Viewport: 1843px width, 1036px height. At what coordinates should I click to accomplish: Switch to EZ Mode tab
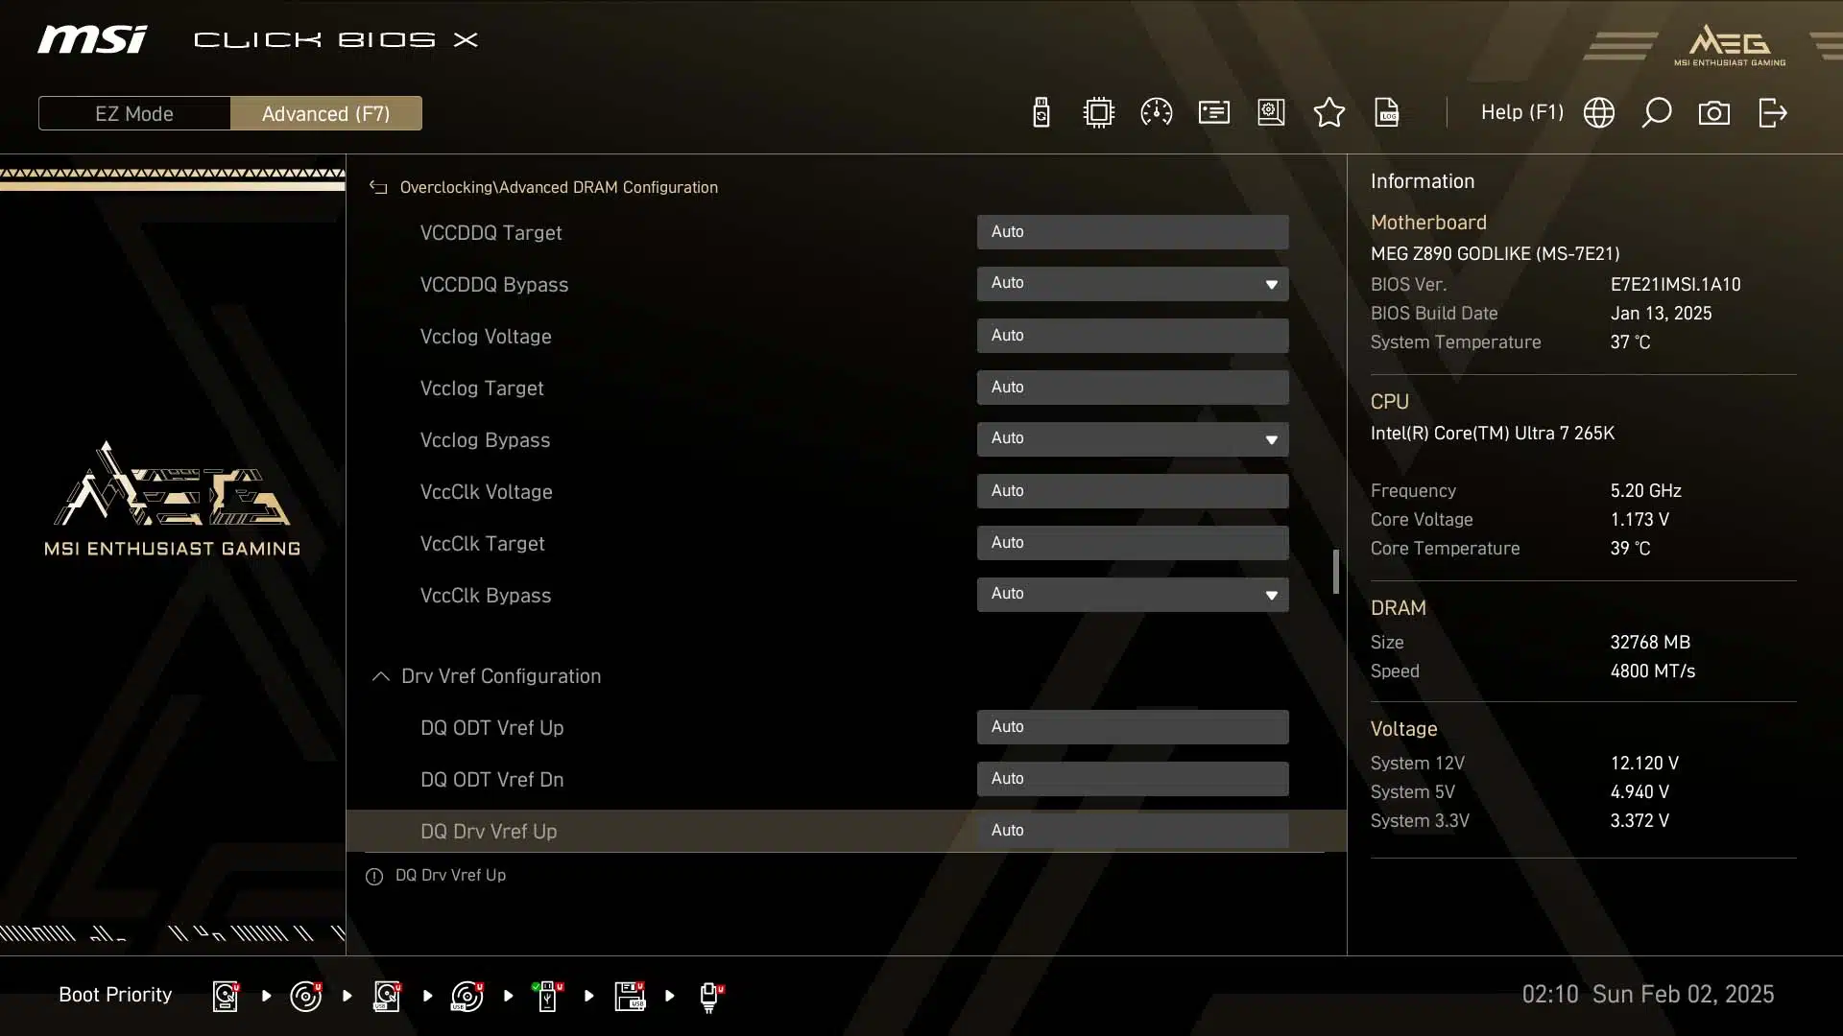pyautogui.click(x=134, y=113)
